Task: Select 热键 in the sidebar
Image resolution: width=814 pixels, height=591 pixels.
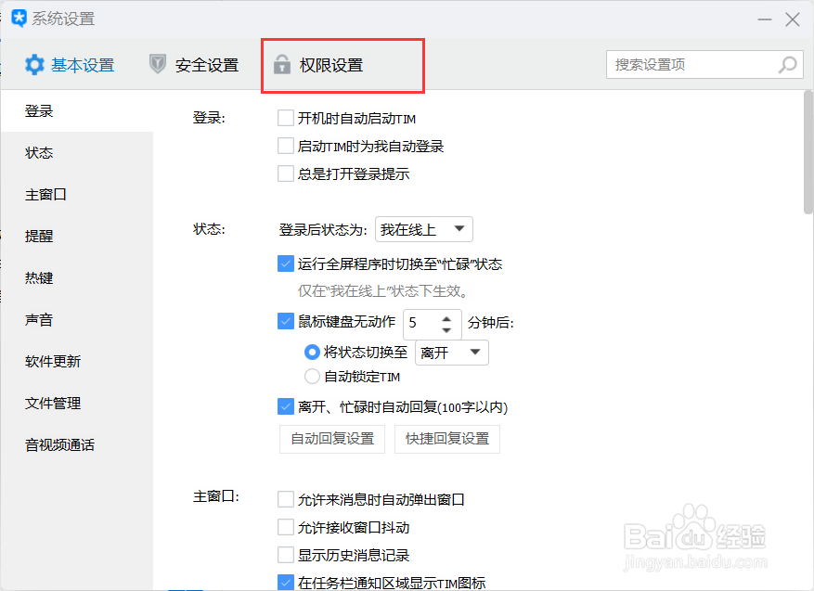Action: pos(39,277)
